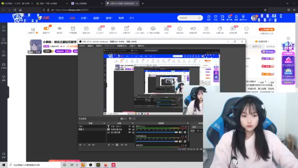Open the OBS 场景集合(S) menu
The height and width of the screenshot is (168, 298).
(x=122, y=46)
